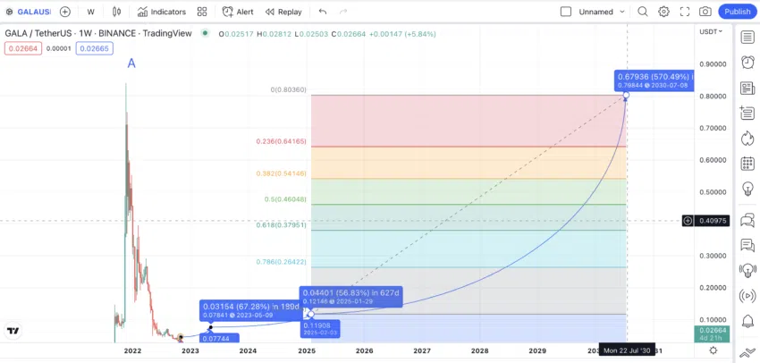
Task: Toggle the green market status dot
Action: click(205, 33)
